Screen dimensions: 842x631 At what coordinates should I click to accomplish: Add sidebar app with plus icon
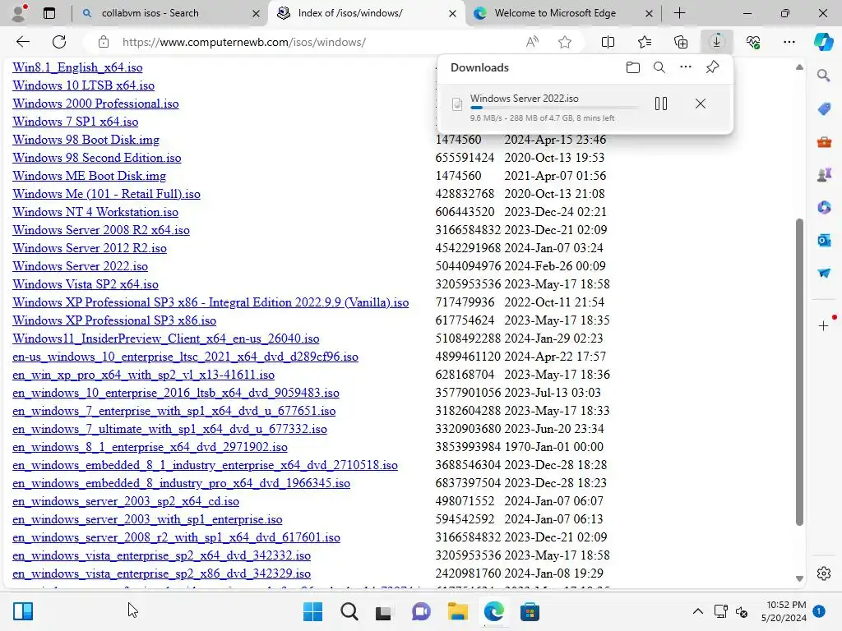824,325
